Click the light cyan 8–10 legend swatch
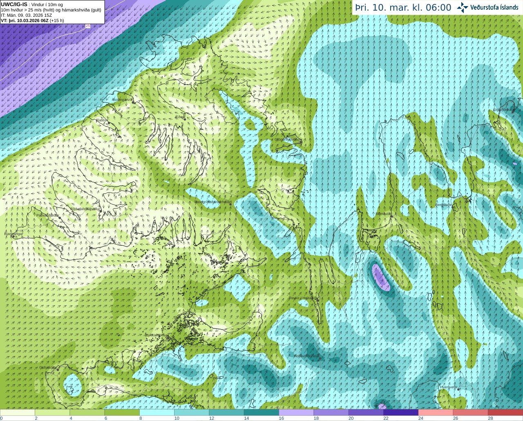Viewport: 523px width, 421px height. 157,412
